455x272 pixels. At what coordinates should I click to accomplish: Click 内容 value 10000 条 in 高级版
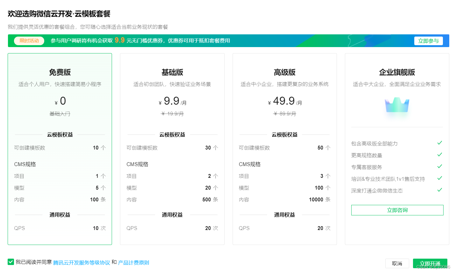click(x=320, y=199)
